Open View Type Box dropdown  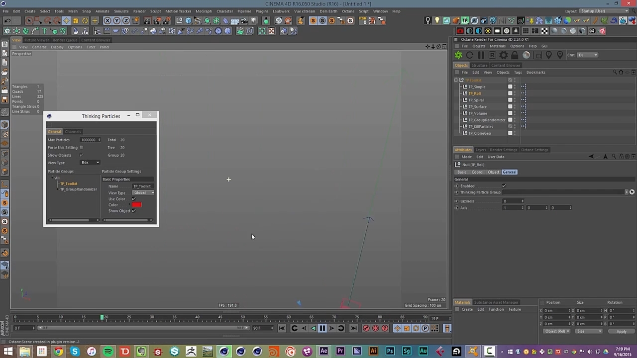90,163
